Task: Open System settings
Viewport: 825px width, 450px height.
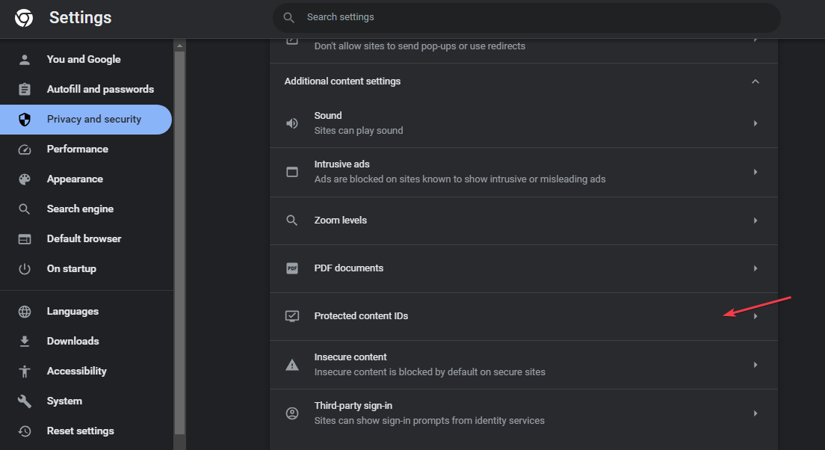Action: pyautogui.click(x=86, y=401)
